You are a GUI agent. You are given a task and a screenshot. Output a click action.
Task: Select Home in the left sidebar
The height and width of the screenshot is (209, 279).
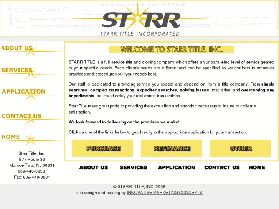(x=31, y=139)
